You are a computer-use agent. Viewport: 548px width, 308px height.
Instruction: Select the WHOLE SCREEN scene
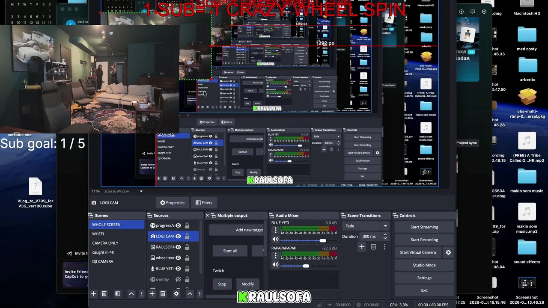[117, 225]
